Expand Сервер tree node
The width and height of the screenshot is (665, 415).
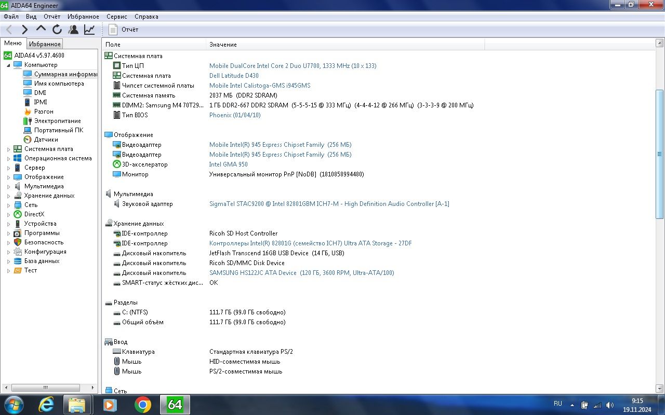pyautogui.click(x=8, y=168)
